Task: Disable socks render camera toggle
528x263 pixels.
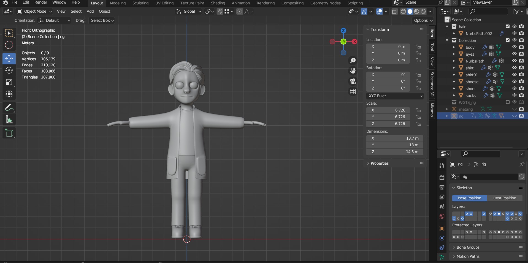Action: (521, 95)
